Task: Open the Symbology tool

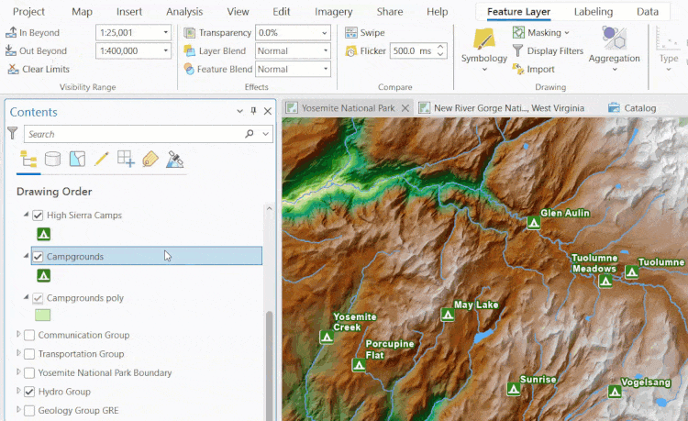Action: click(484, 50)
